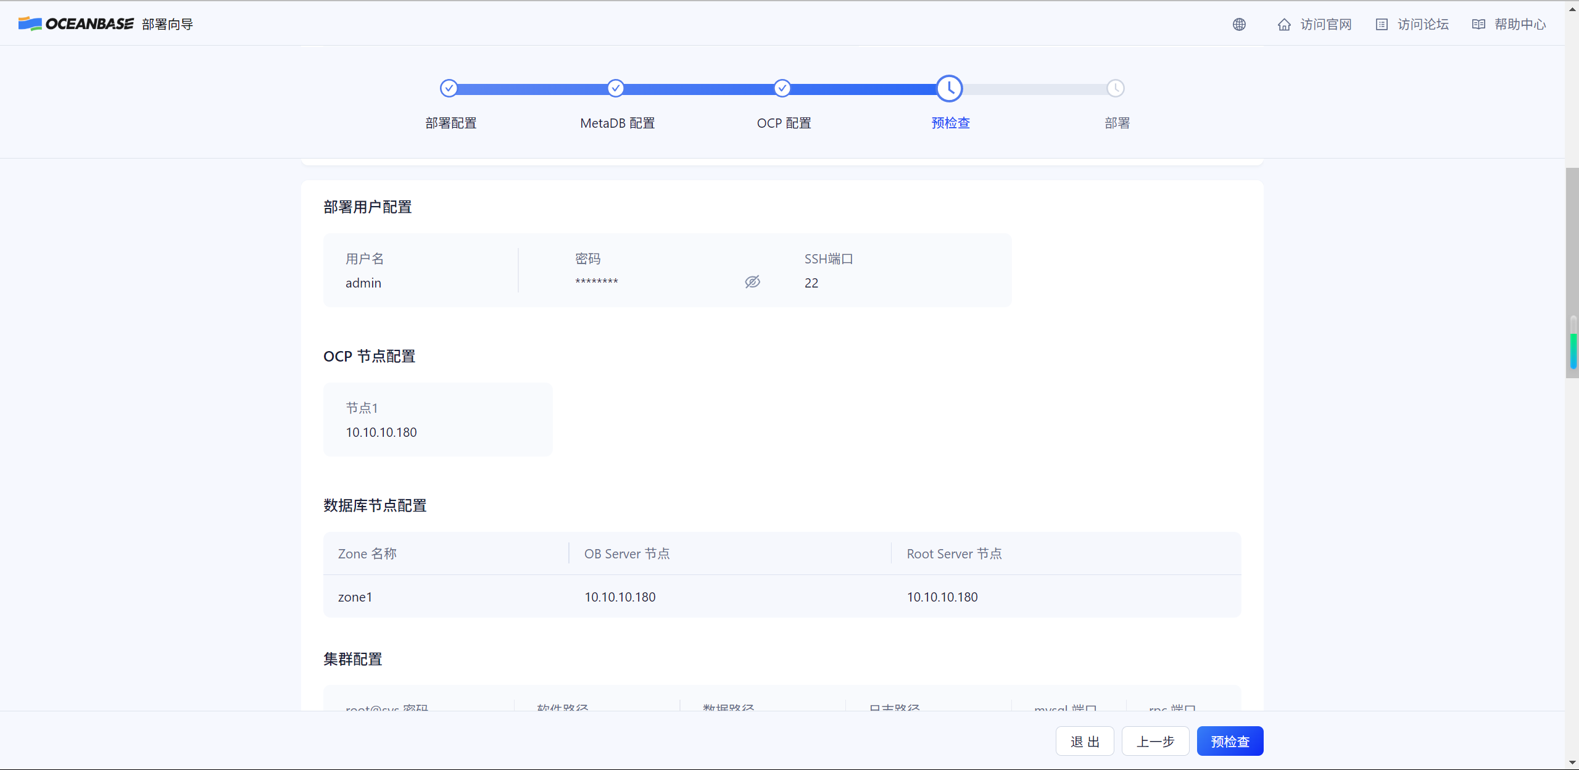Open 访问论坛 link
The width and height of the screenshot is (1579, 770).
pos(1423,25)
